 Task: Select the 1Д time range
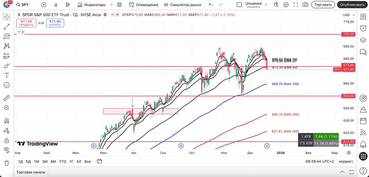[x=21, y=161]
